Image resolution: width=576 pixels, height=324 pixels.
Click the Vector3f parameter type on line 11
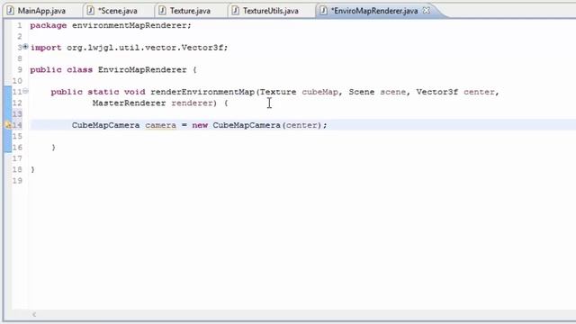437,92
